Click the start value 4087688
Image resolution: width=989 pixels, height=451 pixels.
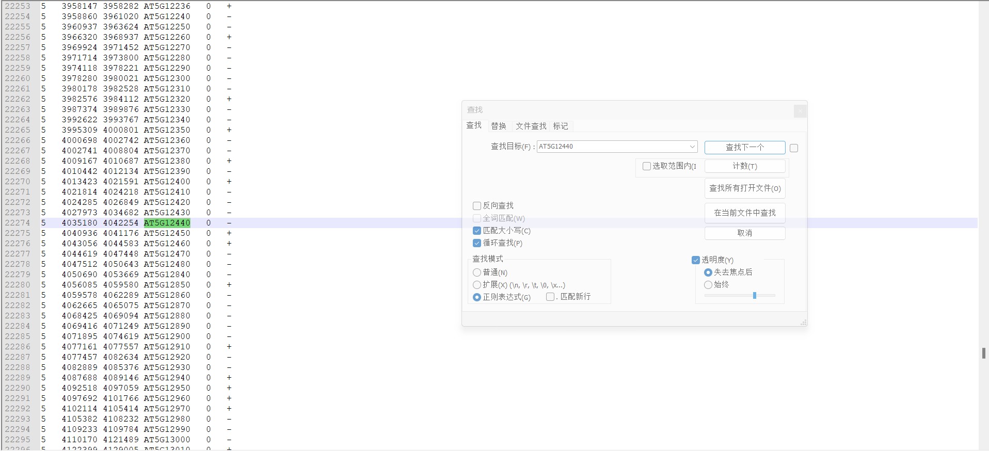pyautogui.click(x=79, y=378)
